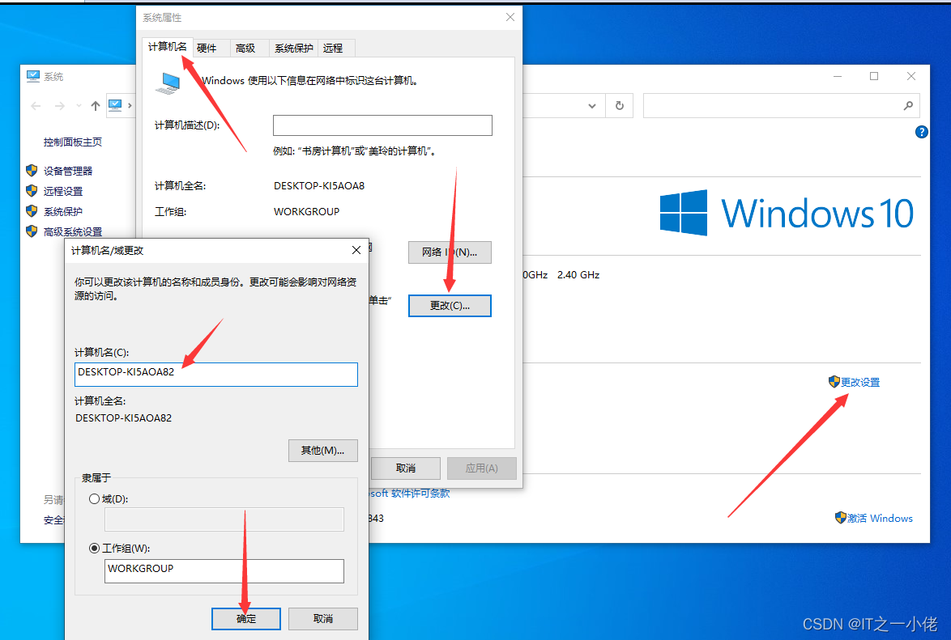Switch to 计算机名 tab
The image size is (951, 640).
[168, 47]
